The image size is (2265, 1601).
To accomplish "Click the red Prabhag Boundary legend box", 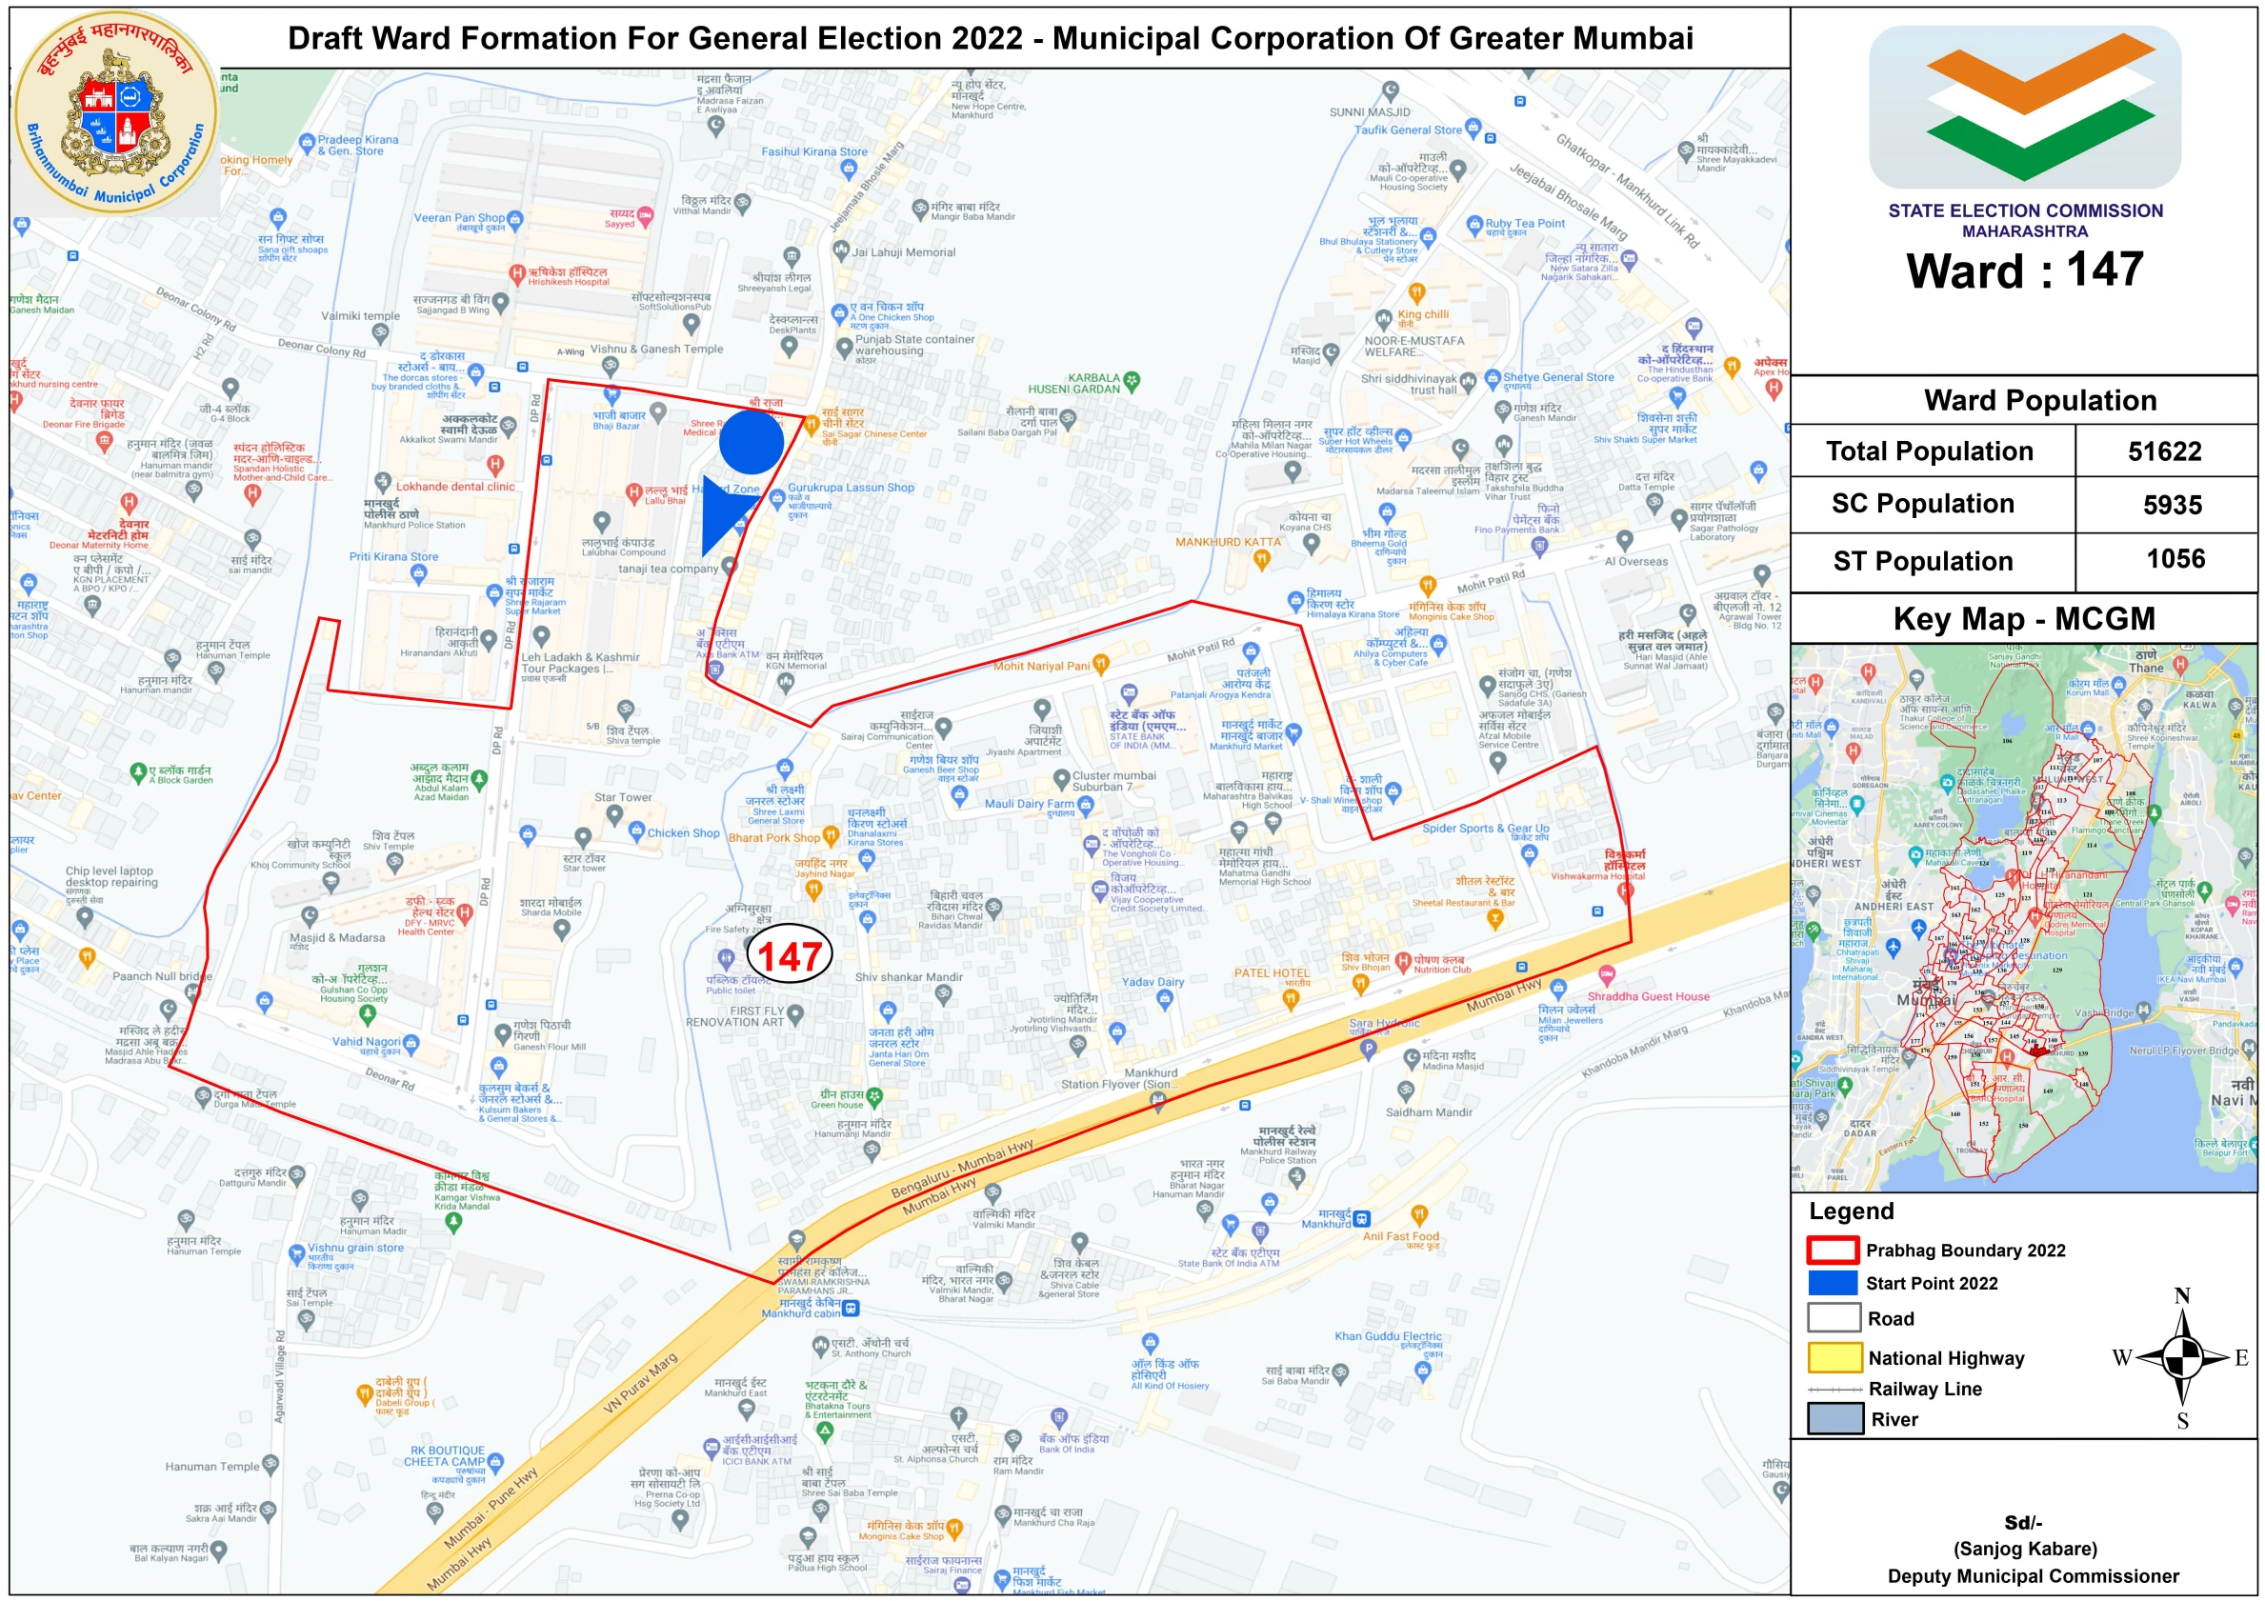I will tap(1833, 1250).
